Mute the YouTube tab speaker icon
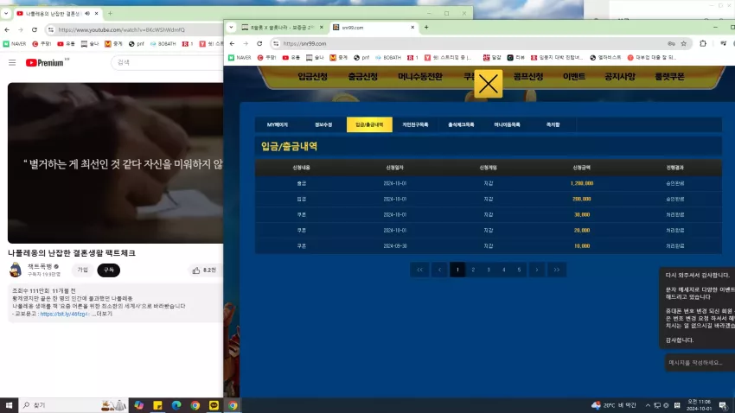Viewport: 735px width, 413px height. click(87, 14)
